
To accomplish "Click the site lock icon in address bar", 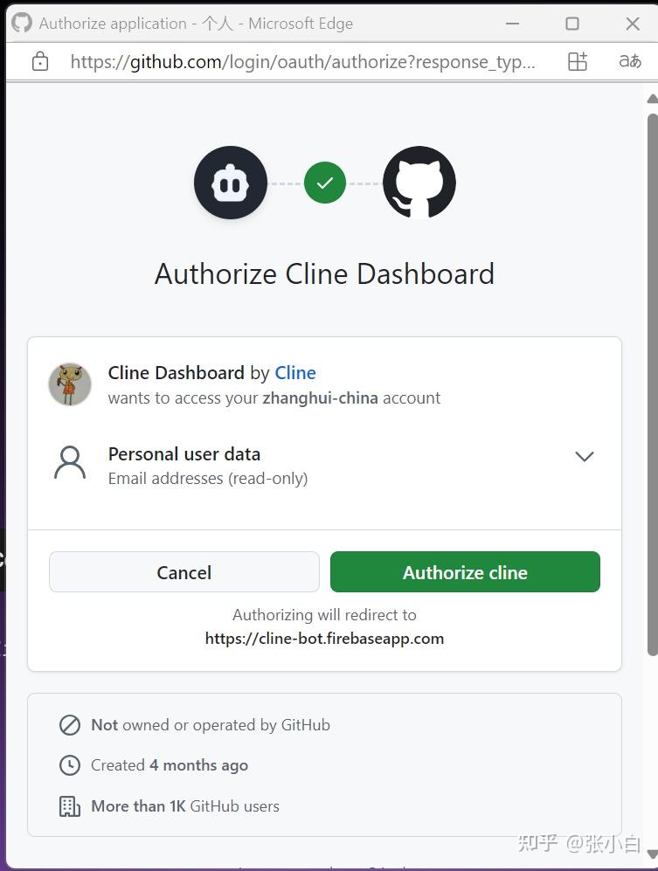I will point(40,61).
